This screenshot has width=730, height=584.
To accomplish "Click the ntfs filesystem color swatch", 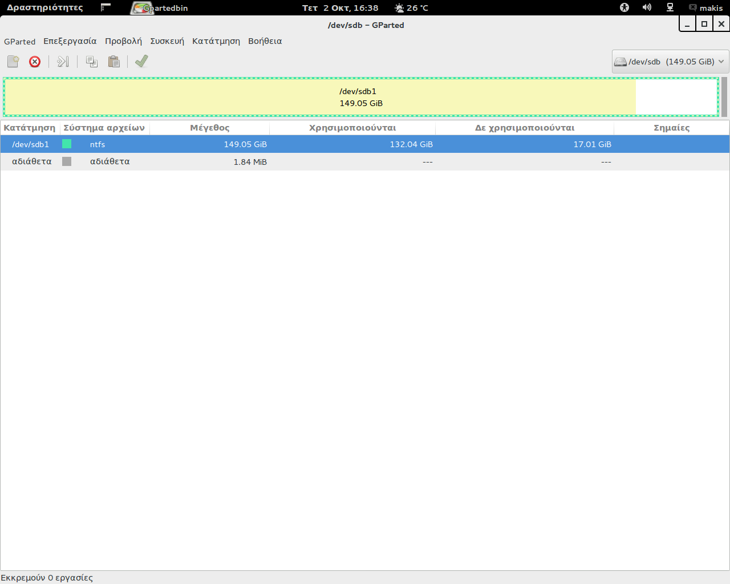I will click(x=67, y=144).
